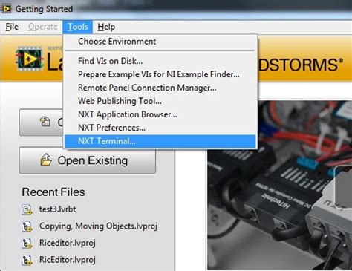Viewport: 352px width, 271px height.
Task: Open NXT Preferences...
Action: pyautogui.click(x=160, y=128)
